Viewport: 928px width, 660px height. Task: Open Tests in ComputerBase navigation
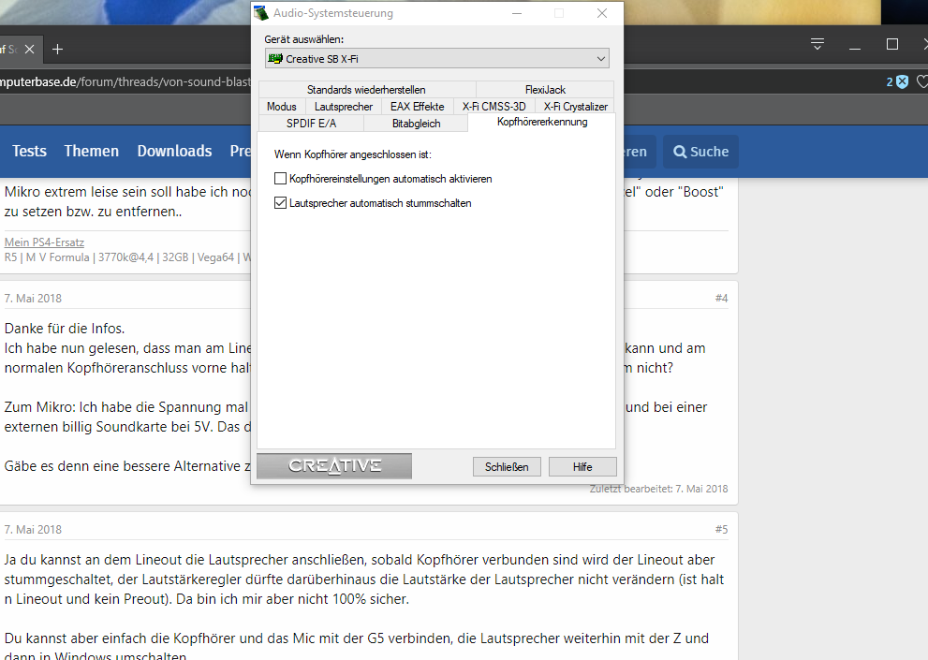click(29, 151)
